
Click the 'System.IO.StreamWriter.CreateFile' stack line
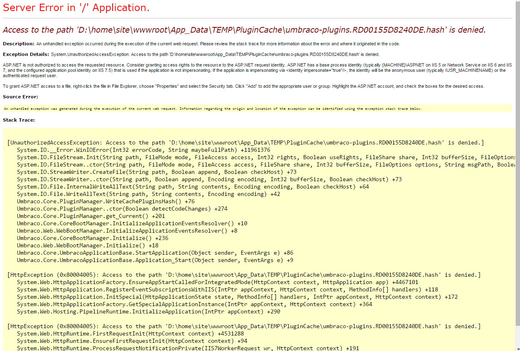[x=157, y=172]
